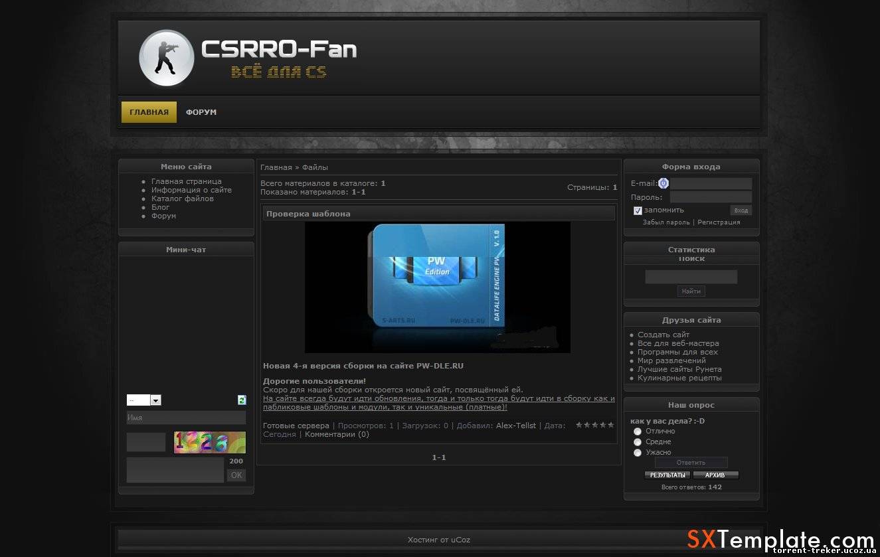This screenshot has height=557, width=880.
Task: Click the "Найти" search button
Action: pyautogui.click(x=691, y=291)
